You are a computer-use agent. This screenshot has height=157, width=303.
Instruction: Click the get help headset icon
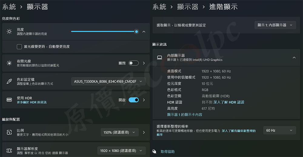click(x=155, y=152)
